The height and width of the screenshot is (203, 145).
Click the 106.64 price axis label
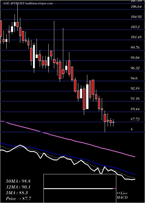tap(136, 7)
